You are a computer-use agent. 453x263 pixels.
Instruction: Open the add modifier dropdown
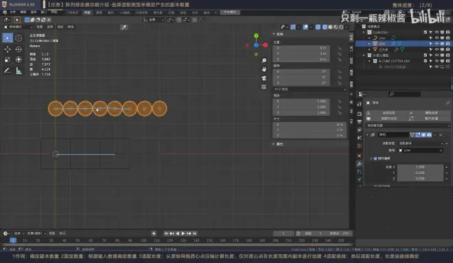click(x=408, y=125)
